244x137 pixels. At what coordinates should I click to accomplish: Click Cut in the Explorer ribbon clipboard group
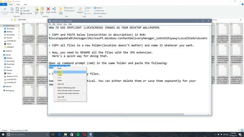23,8
